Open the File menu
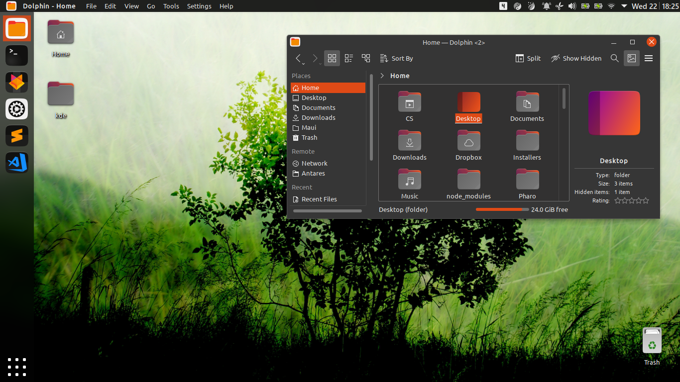The width and height of the screenshot is (680, 382). pyautogui.click(x=91, y=6)
